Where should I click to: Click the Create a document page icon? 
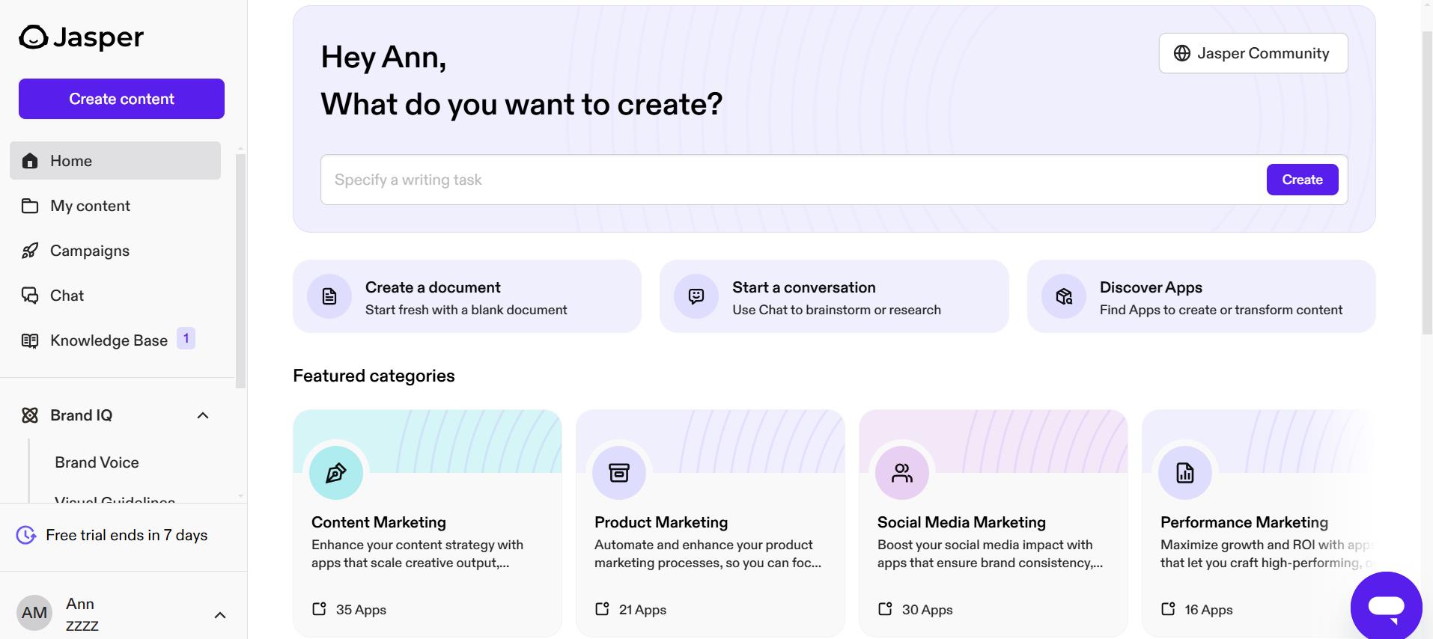coord(329,297)
